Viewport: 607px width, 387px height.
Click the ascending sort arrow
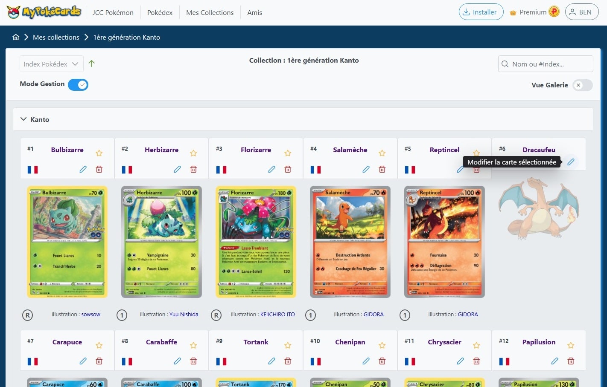(91, 64)
